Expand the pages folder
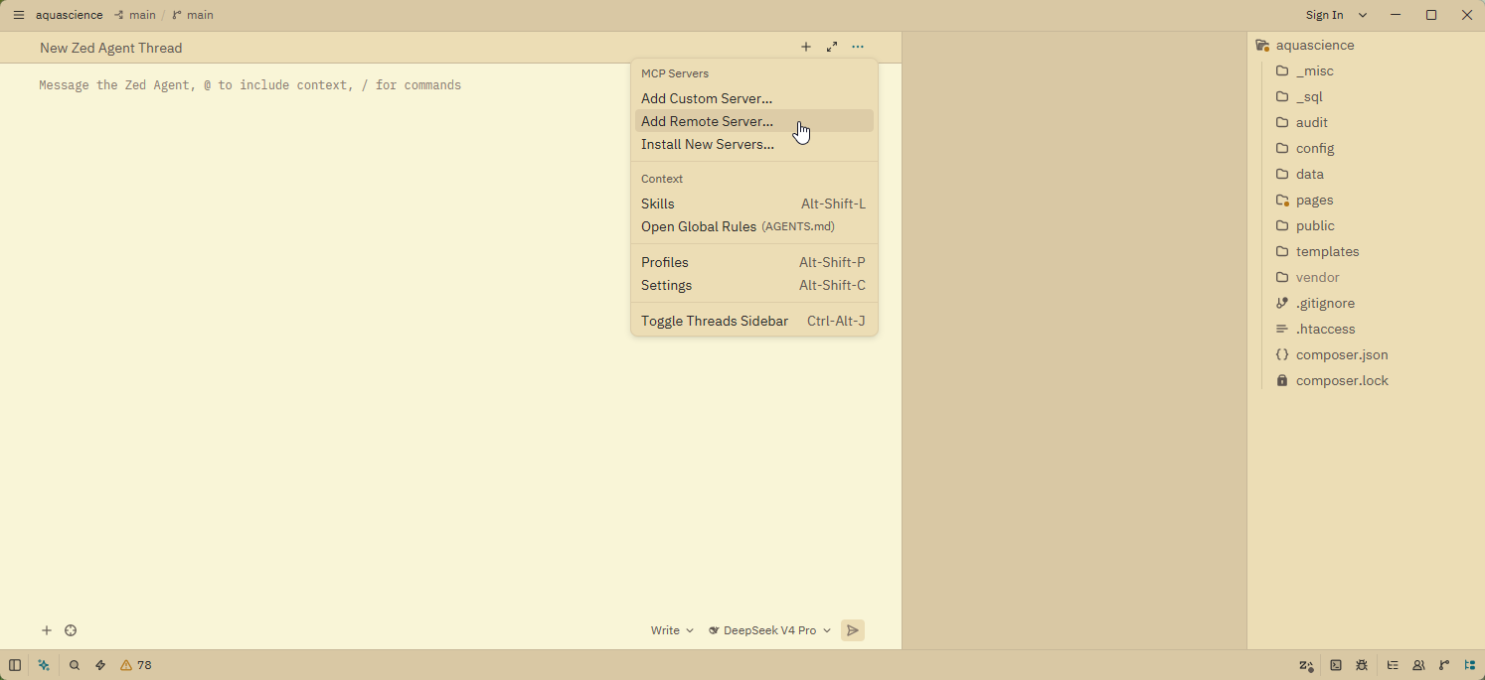Viewport: 1485px width, 680px height. pyautogui.click(x=1366, y=200)
